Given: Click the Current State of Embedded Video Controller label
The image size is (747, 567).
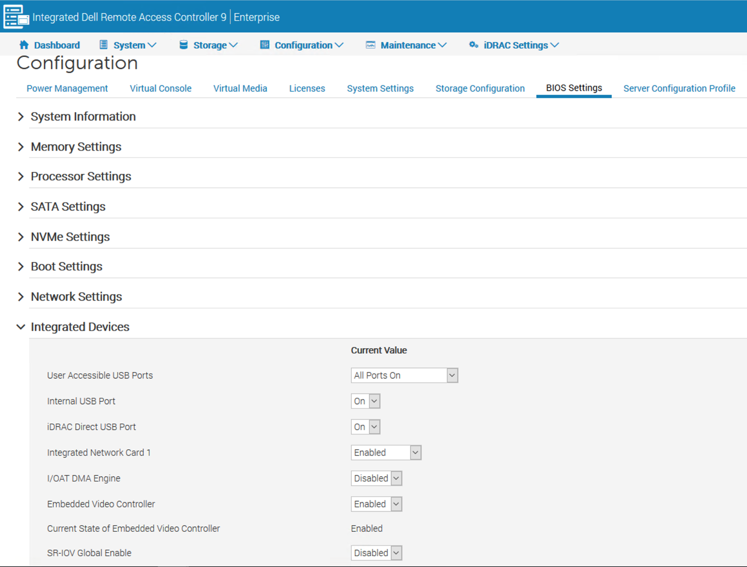Looking at the screenshot, I should (x=133, y=529).
